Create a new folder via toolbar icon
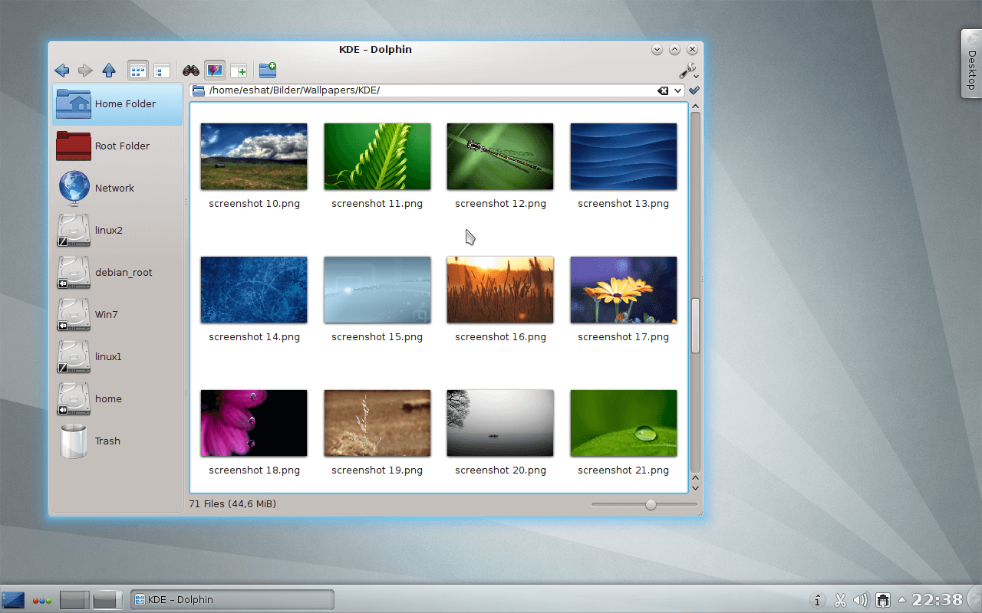982x613 pixels. pyautogui.click(x=267, y=70)
